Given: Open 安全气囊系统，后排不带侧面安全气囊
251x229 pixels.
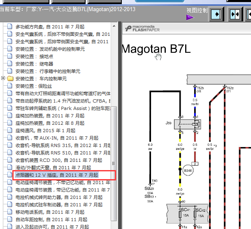Looking at the screenshot, I should coord(63,34).
